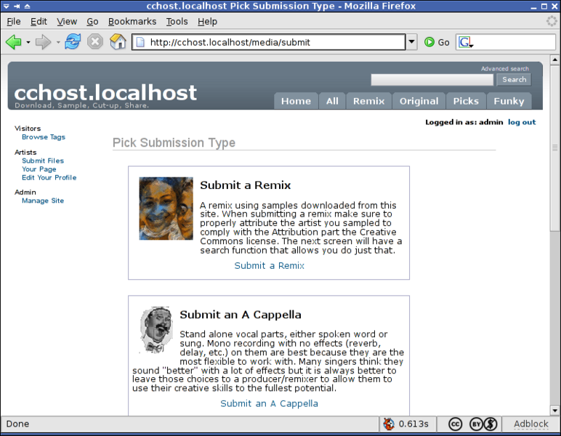Screen dimensions: 561x436
Task: Click the green Go button
Action: pos(437,42)
